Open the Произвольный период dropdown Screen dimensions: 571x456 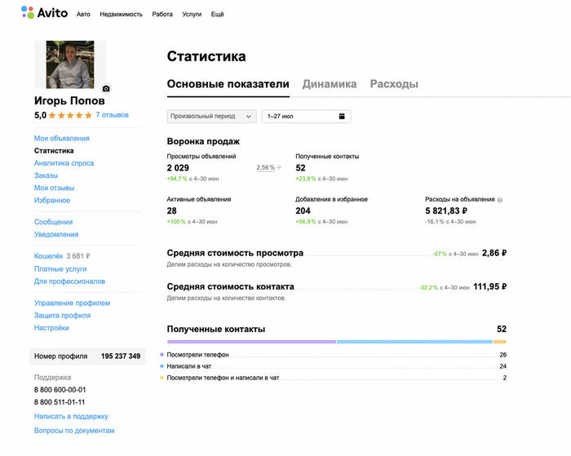(211, 116)
